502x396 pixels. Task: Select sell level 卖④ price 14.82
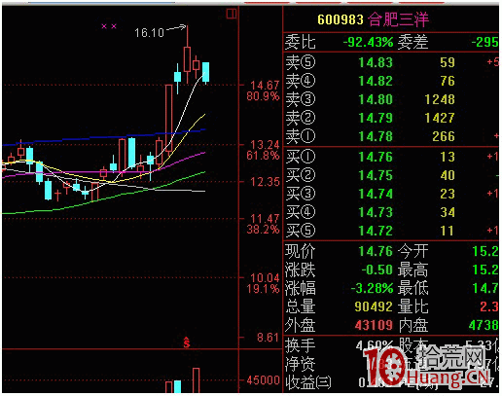(376, 81)
